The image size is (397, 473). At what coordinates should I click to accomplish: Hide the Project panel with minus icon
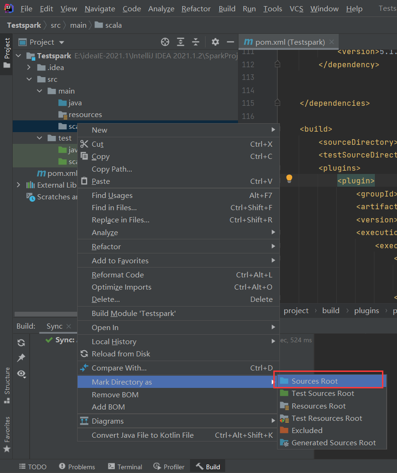[x=230, y=42]
